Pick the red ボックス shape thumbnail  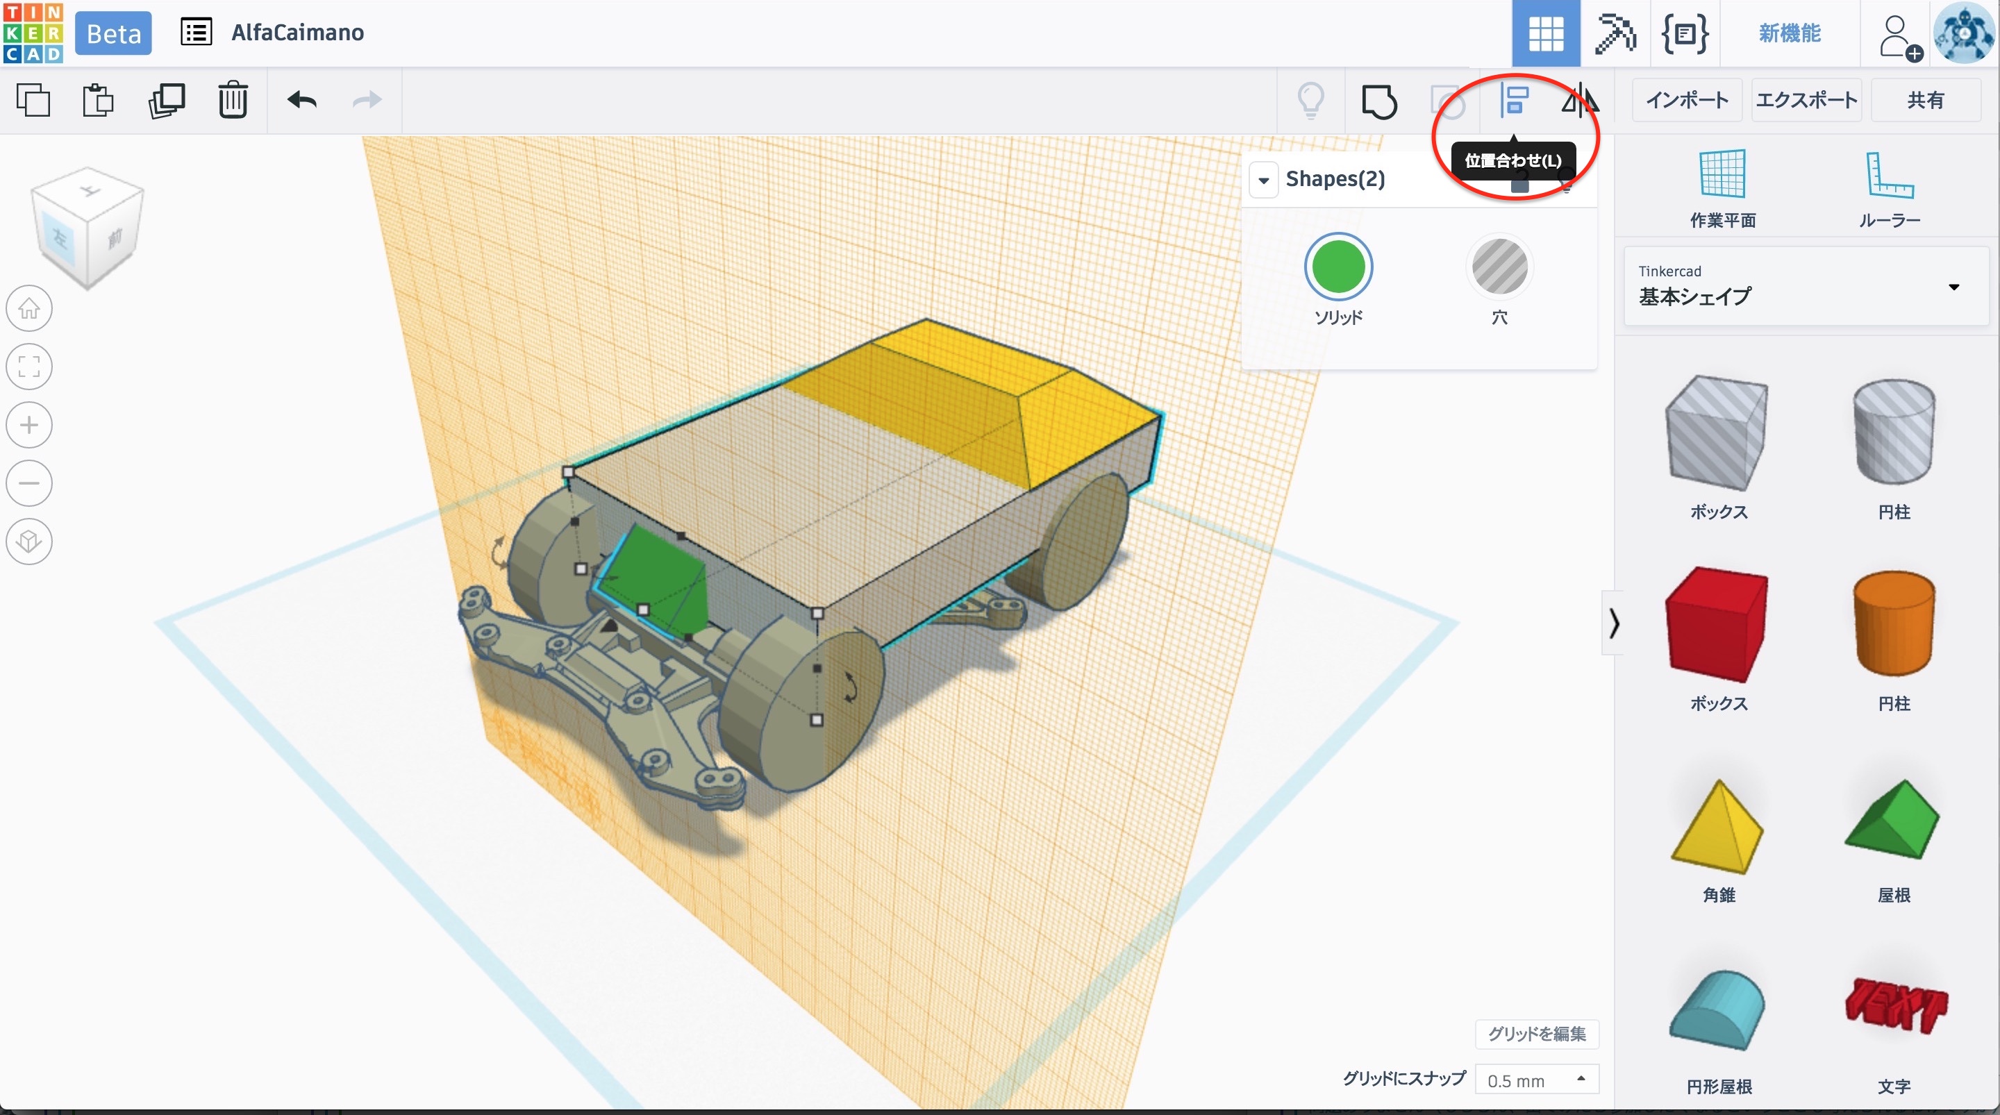point(1717,626)
